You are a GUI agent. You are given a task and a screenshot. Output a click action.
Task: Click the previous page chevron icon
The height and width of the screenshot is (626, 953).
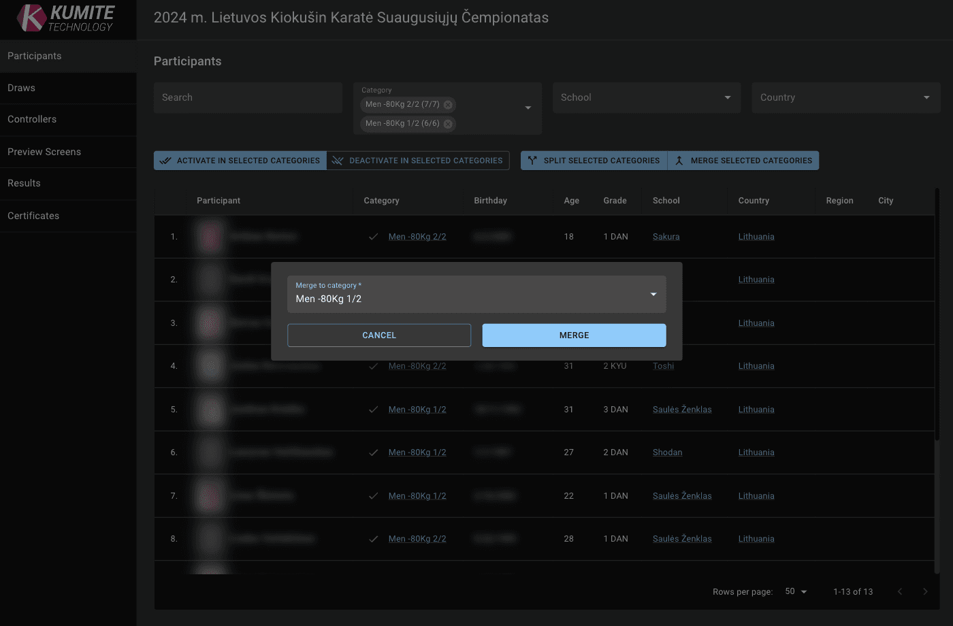coord(900,591)
